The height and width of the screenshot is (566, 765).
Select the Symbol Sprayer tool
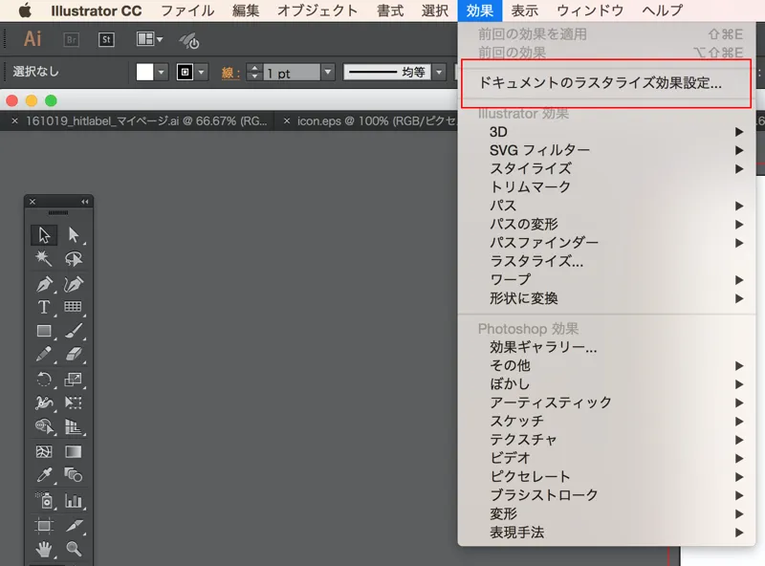(x=44, y=500)
